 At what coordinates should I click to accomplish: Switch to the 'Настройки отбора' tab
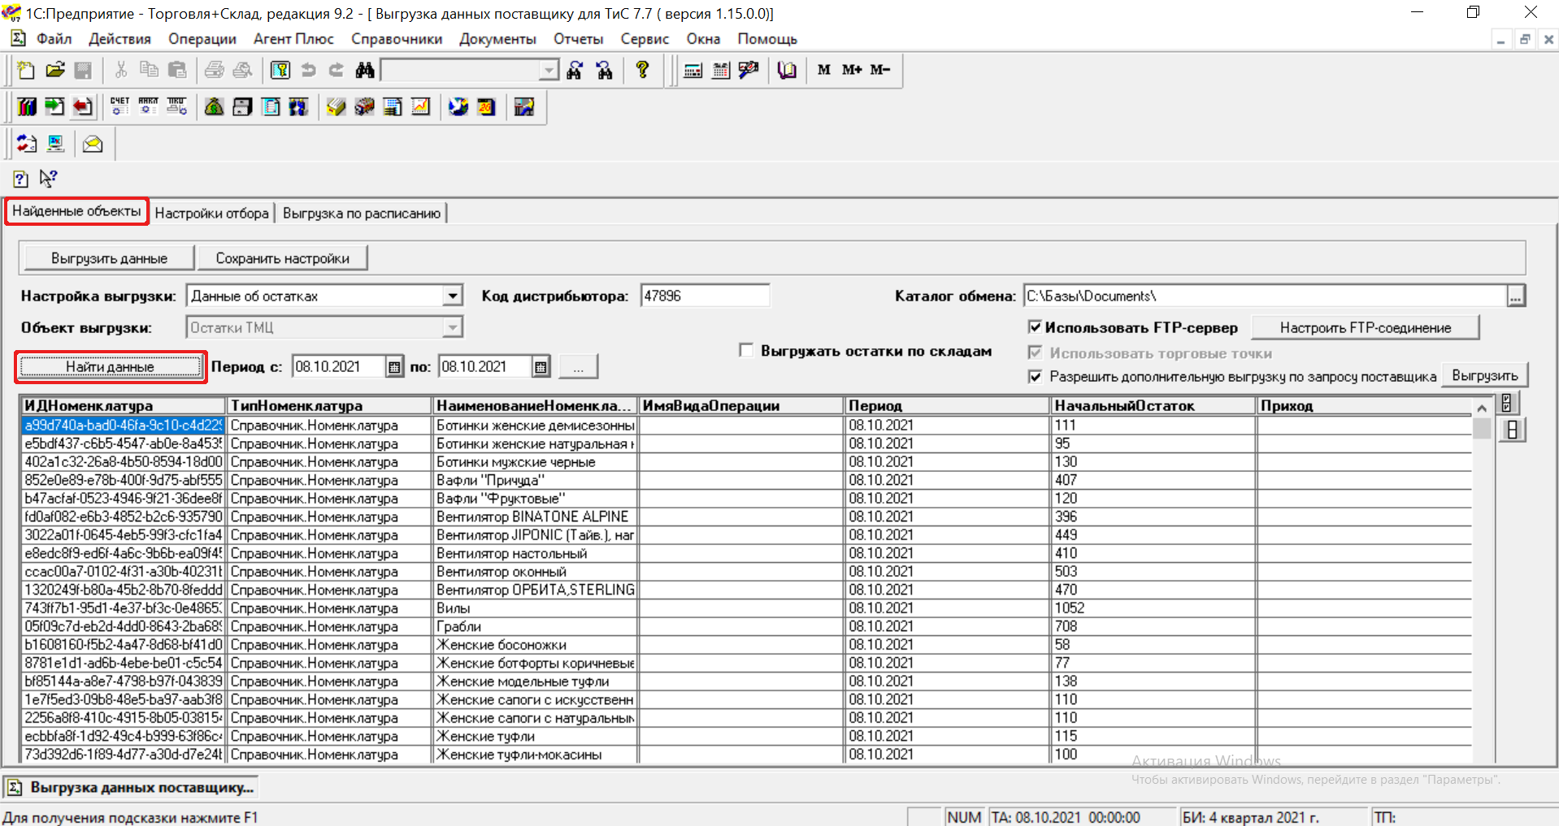(x=211, y=214)
